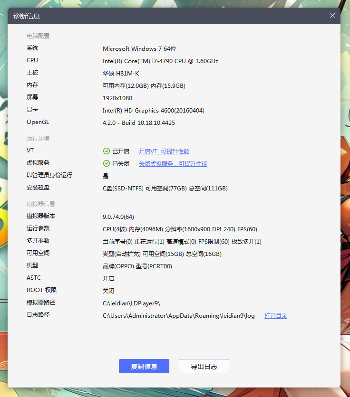The height and width of the screenshot is (397, 350).
Task: Click the 安装磁盘 C盘(SSD-NTFS) value
Action: (165, 189)
